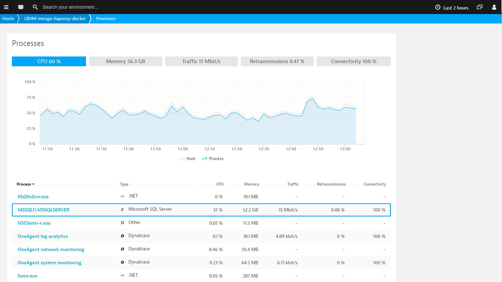
Task: Open the Last 2 hours timeframe selector
Action: click(x=452, y=8)
